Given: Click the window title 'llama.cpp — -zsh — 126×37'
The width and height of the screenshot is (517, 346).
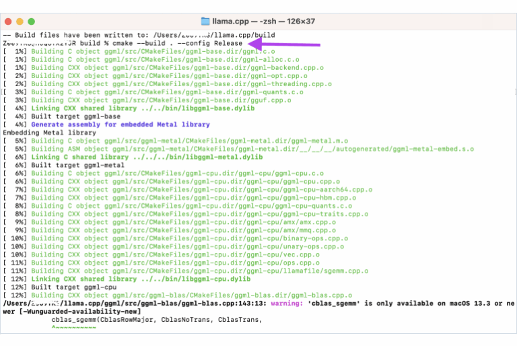Looking at the screenshot, I should click(x=263, y=22).
